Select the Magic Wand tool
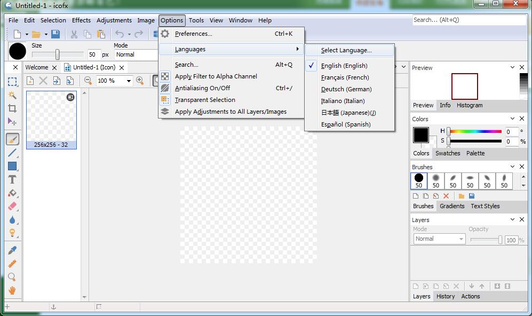 click(x=12, y=95)
